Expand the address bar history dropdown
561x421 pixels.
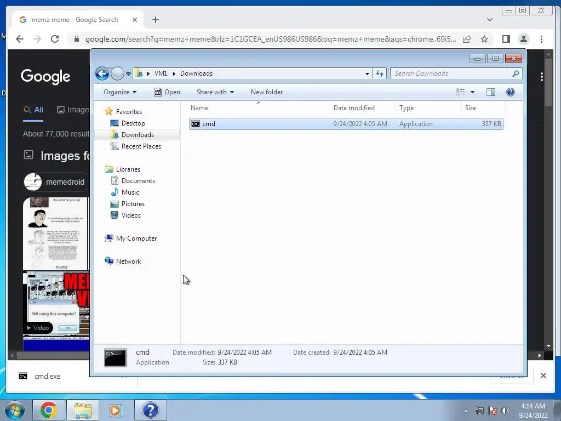click(367, 74)
